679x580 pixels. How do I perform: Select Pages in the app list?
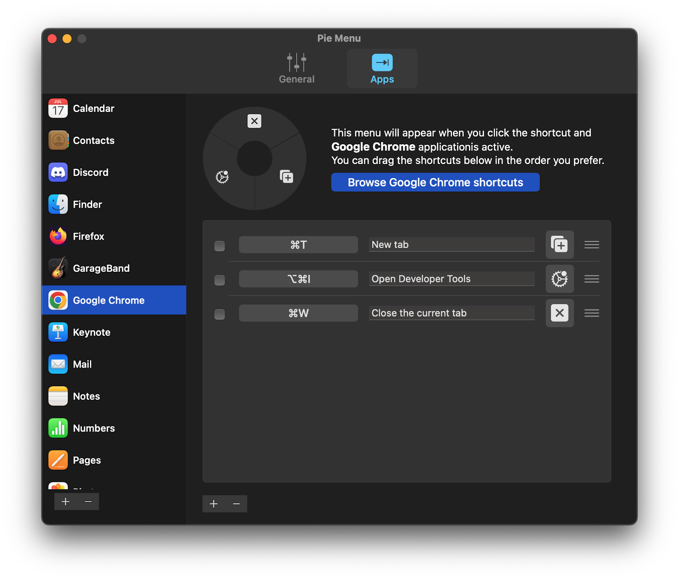[x=114, y=460]
